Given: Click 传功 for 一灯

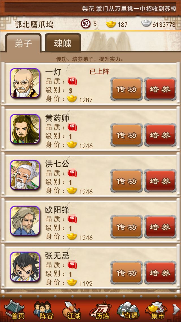Looking at the screenshot, I should click(x=126, y=89).
